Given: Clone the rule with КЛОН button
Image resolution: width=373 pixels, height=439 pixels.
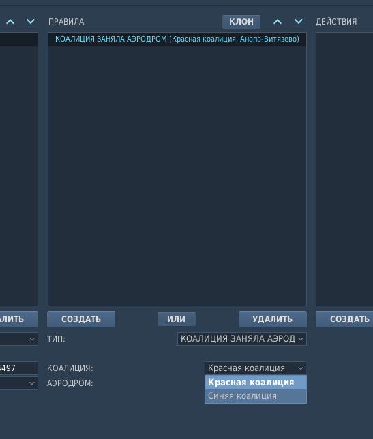Looking at the screenshot, I should coord(241,22).
